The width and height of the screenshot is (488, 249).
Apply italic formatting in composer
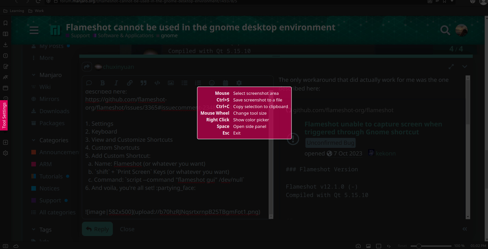click(x=116, y=83)
